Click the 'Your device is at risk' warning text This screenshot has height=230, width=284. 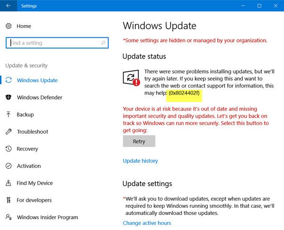pyautogui.click(x=195, y=119)
